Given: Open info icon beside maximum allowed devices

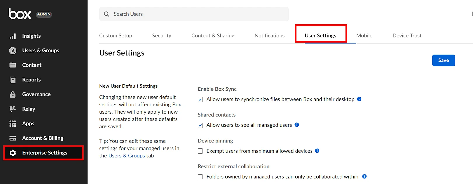Looking at the screenshot, I should coord(317,151).
